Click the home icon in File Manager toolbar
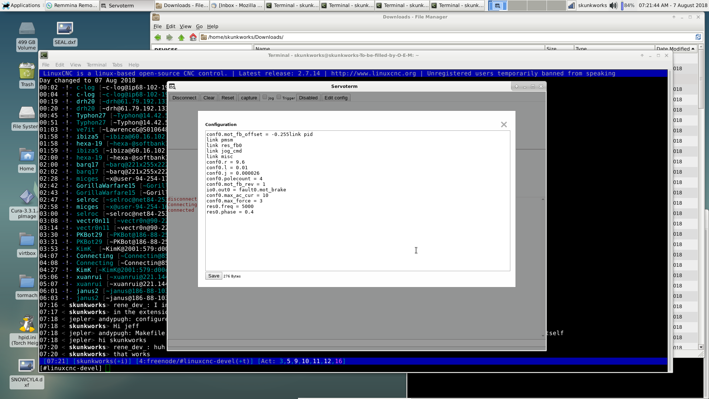 [x=193, y=37]
